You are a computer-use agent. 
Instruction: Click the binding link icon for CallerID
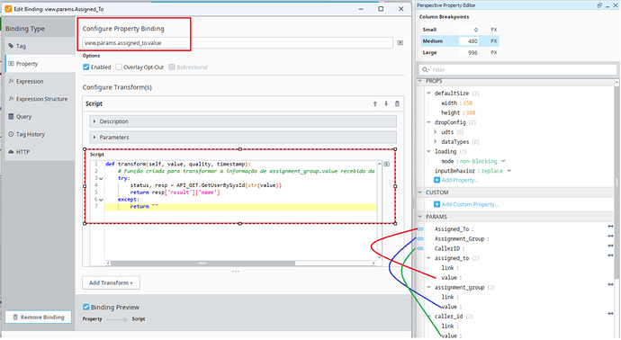click(420, 248)
